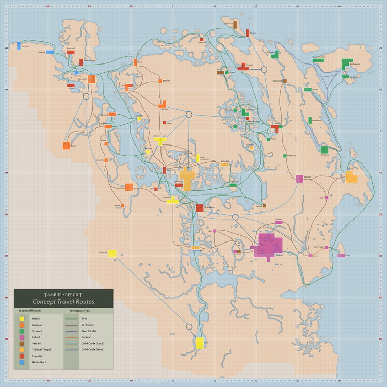Click the green Sadrith Mora L-shaped marker
387x387 pixels.
click(245, 112)
